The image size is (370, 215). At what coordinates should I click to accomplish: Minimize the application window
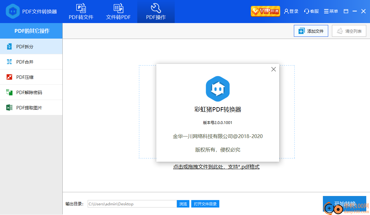(355, 11)
